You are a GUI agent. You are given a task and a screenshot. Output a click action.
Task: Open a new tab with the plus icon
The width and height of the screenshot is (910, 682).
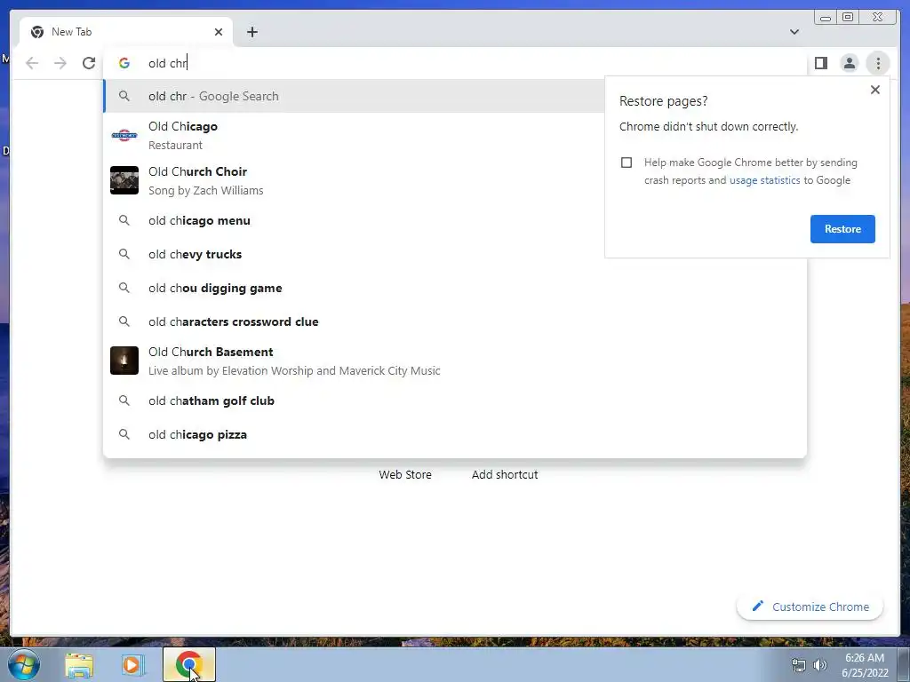tap(251, 32)
